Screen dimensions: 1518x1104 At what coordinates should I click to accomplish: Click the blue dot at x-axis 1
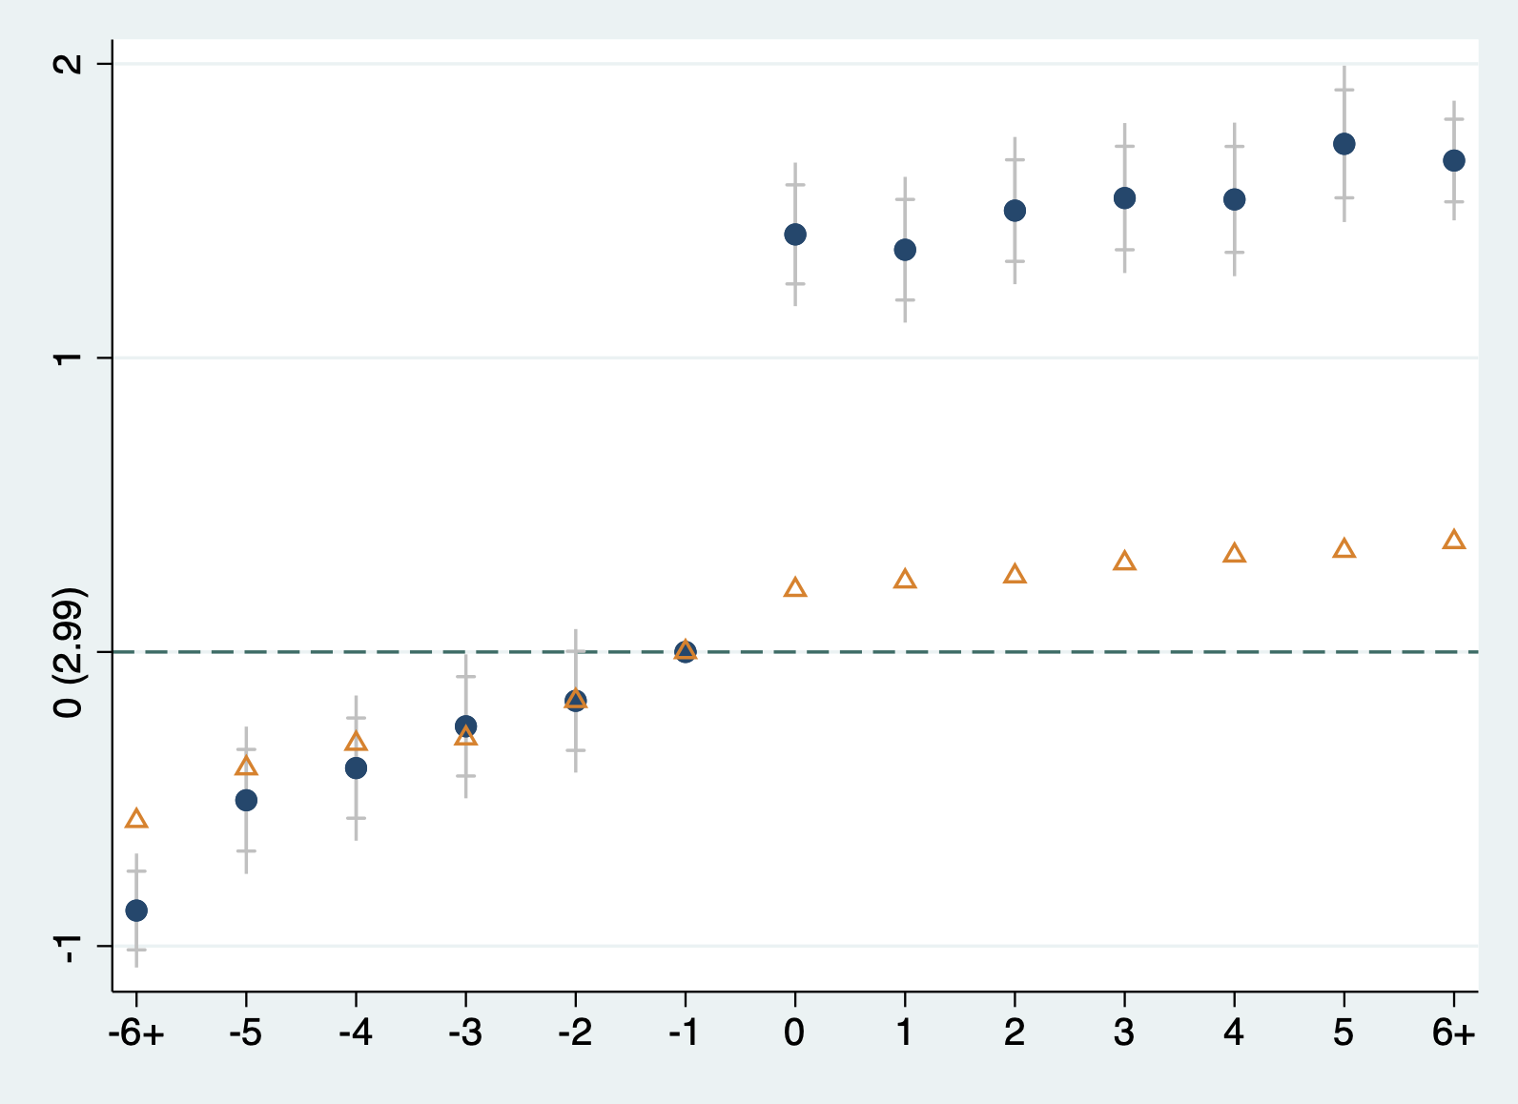pos(905,250)
